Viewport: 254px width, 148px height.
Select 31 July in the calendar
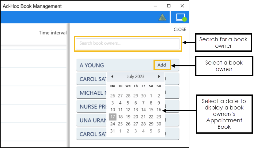pos(112,131)
